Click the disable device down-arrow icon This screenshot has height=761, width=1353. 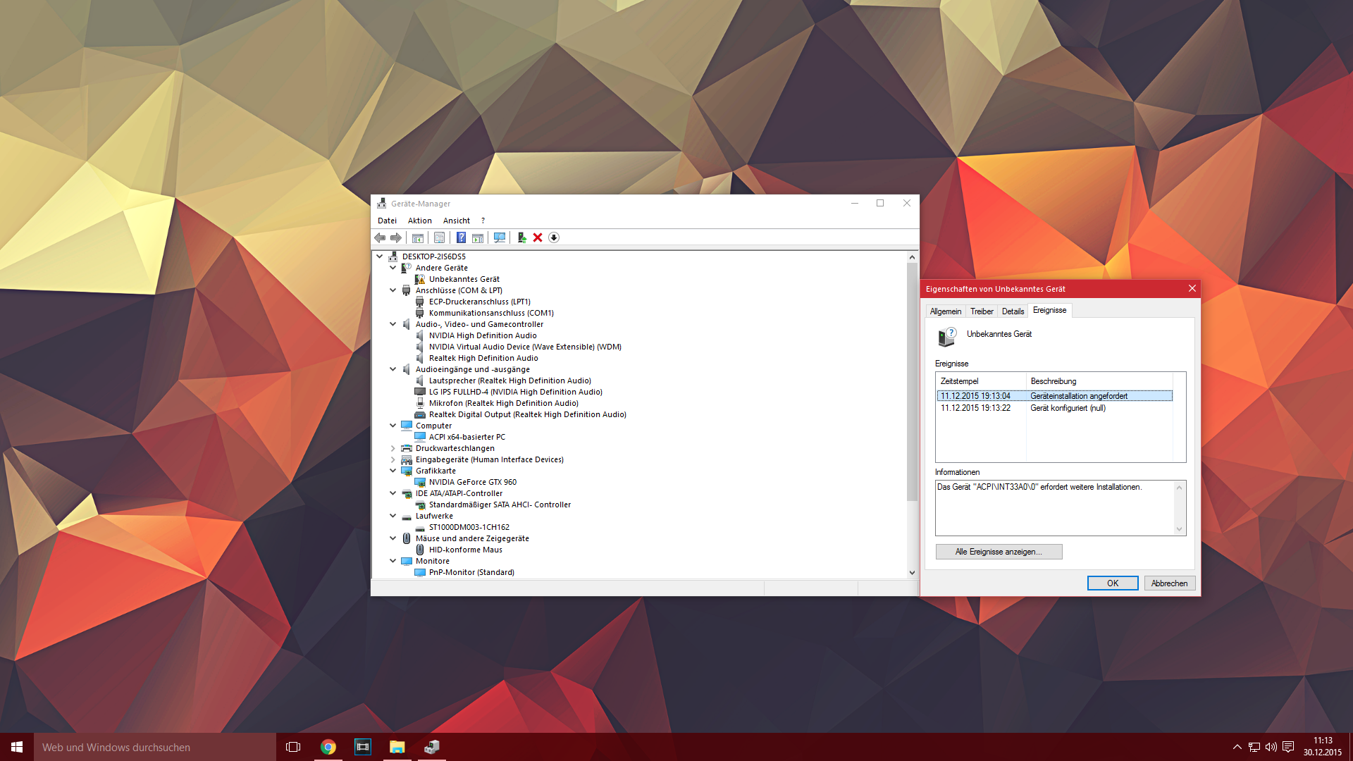[x=554, y=237]
